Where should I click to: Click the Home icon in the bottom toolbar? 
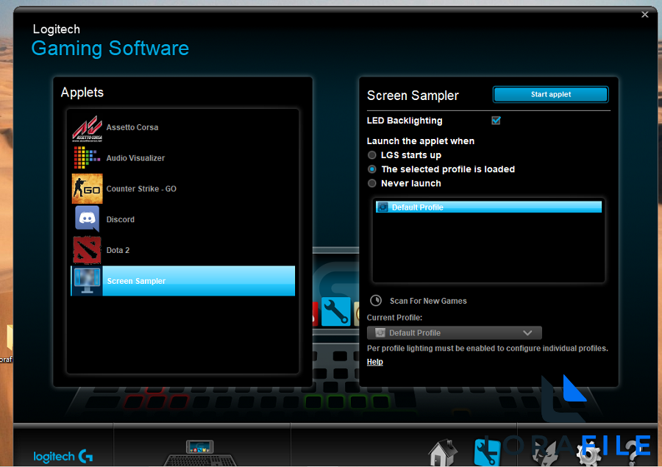[x=442, y=452]
